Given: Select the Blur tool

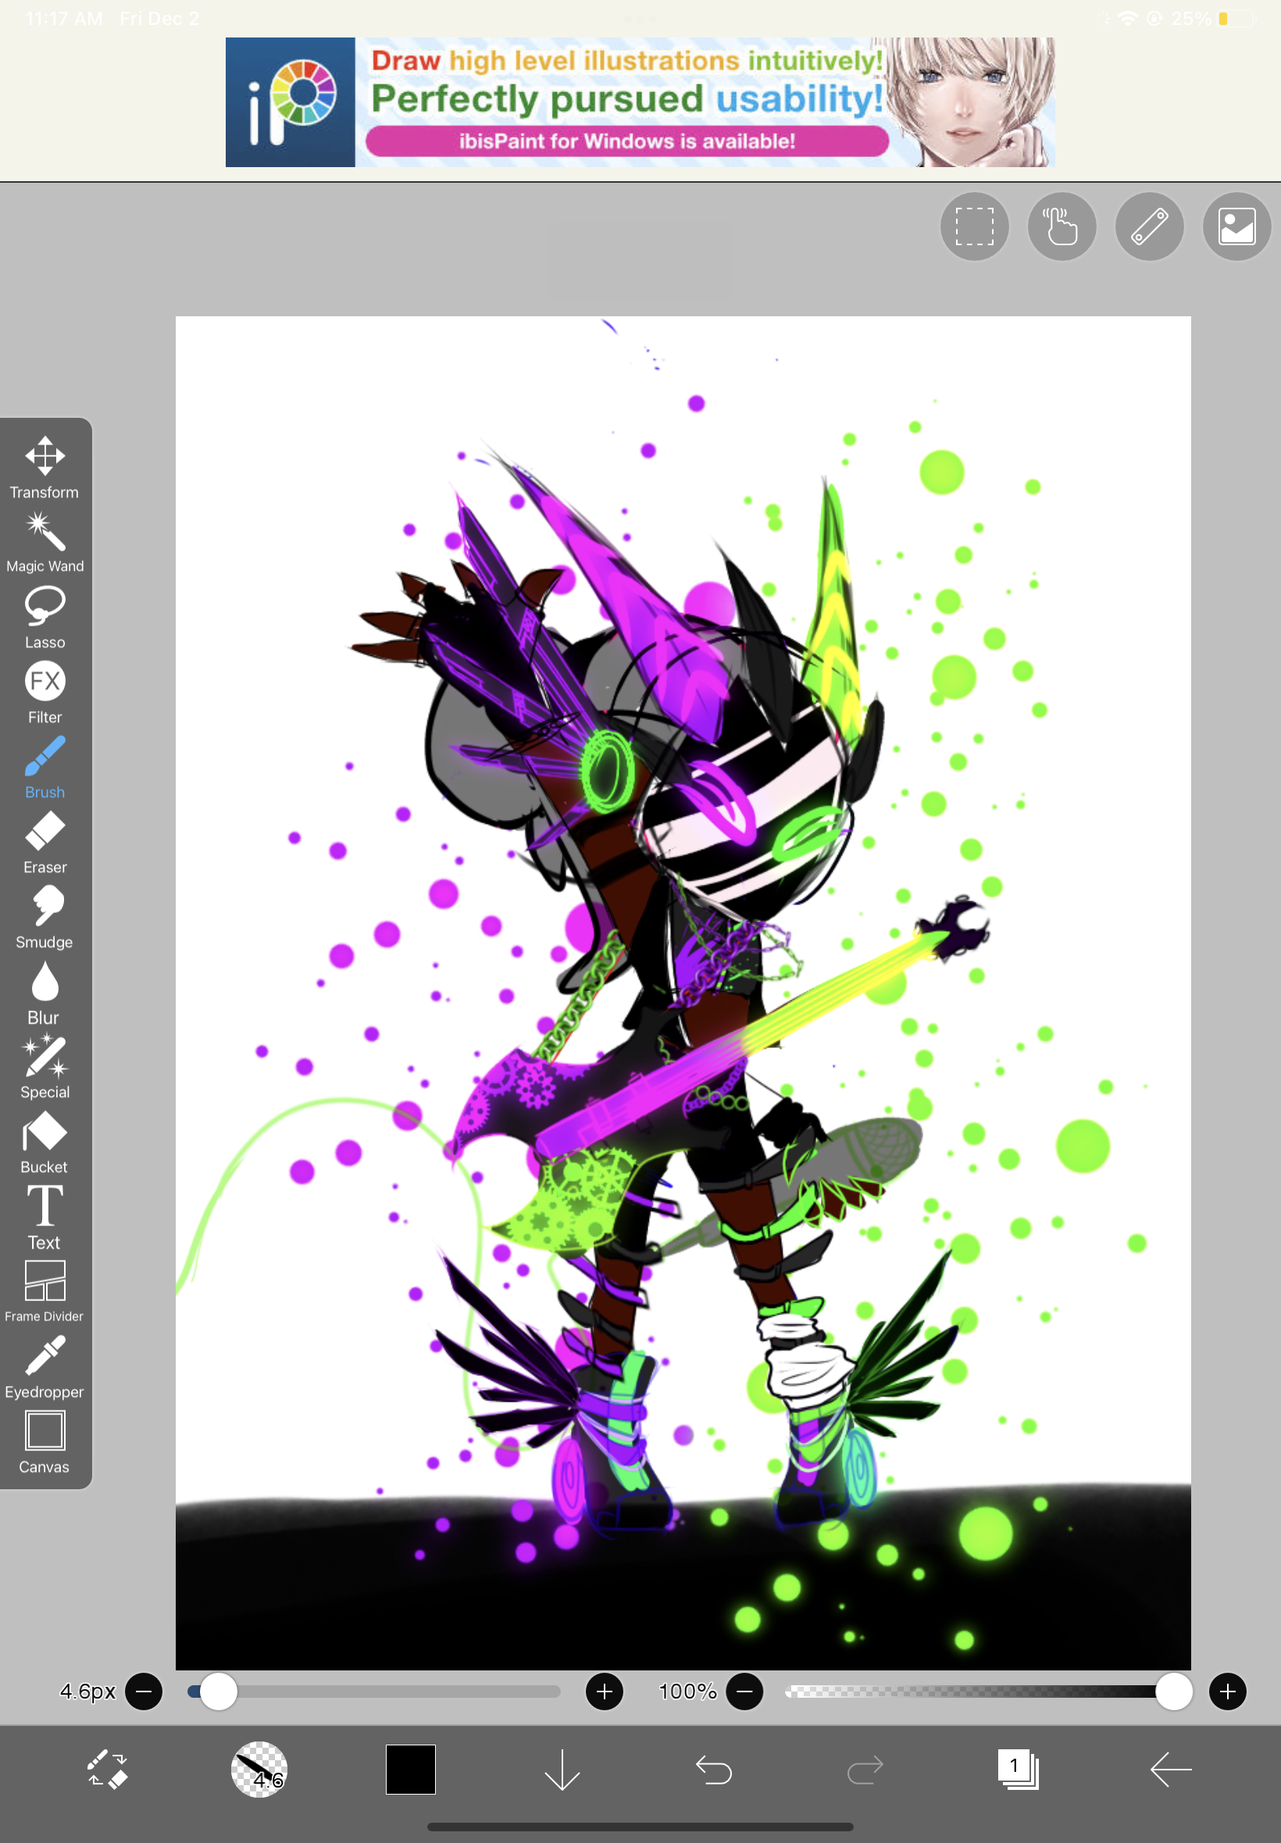Looking at the screenshot, I should coord(45,992).
